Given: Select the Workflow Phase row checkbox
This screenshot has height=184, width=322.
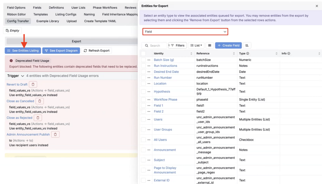Looking at the screenshot, I should pos(143,100).
